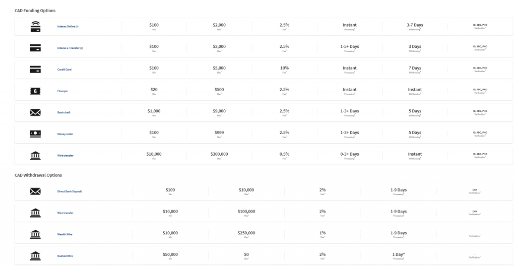This screenshot has height=266, width=516.
Task: Click the Interac e-Transfer card icon
Action: 35,48
